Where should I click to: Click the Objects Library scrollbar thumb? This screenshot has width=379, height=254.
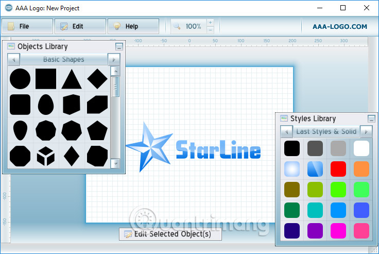(x=115, y=87)
